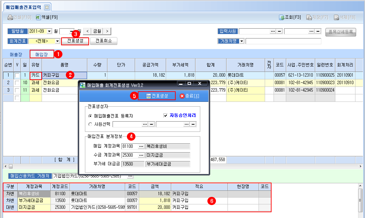Click the 저장 (F7) save icon
365x218 pixels.
pyautogui.click(x=309, y=17)
